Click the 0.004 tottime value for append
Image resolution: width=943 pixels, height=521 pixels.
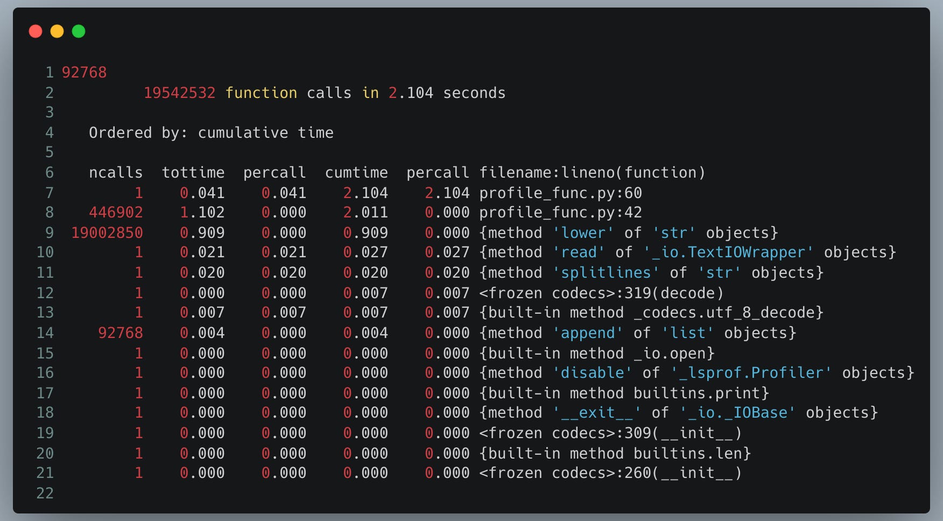(x=202, y=333)
